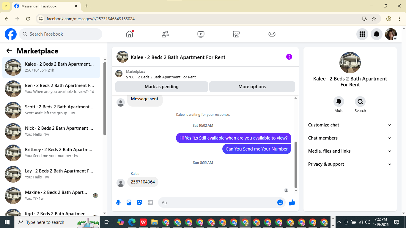
Task: Open Kalee conversation in list
Action: point(51,67)
